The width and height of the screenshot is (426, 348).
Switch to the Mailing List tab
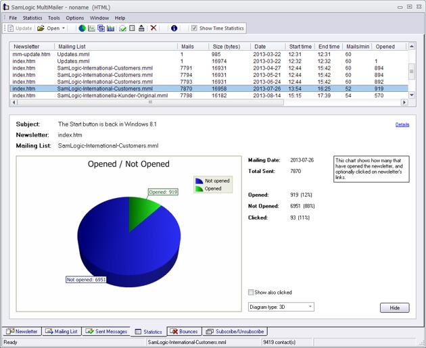coord(62,331)
